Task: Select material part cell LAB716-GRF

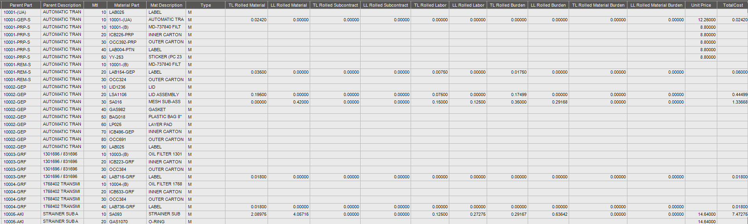Action: coord(127,177)
